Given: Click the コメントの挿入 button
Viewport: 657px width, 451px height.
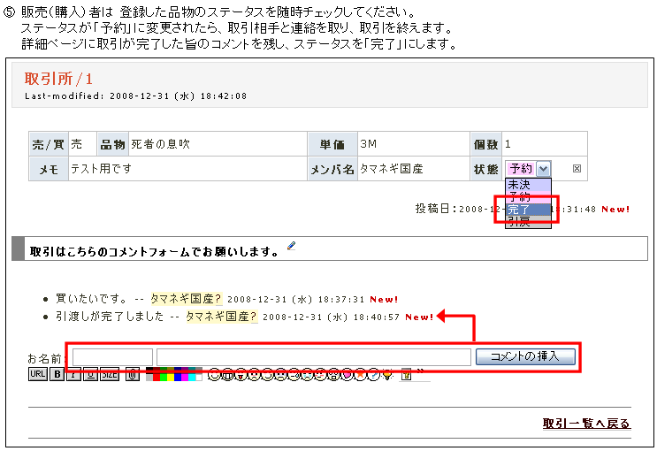Looking at the screenshot, I should pyautogui.click(x=526, y=356).
